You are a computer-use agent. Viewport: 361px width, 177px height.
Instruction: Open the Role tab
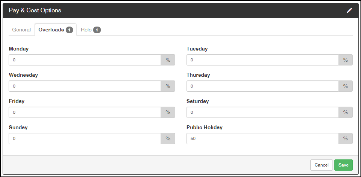[91, 30]
